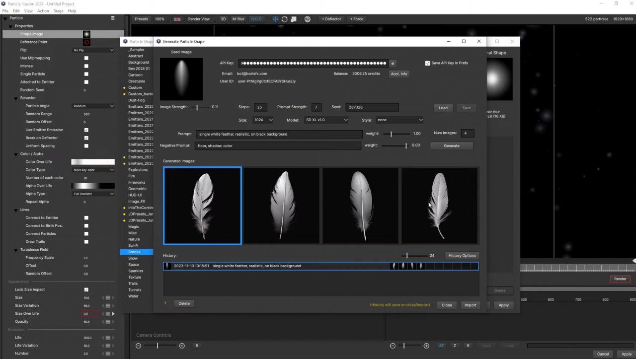Click the Shape Image preview icon
The width and height of the screenshot is (636, 359).
(x=86, y=34)
